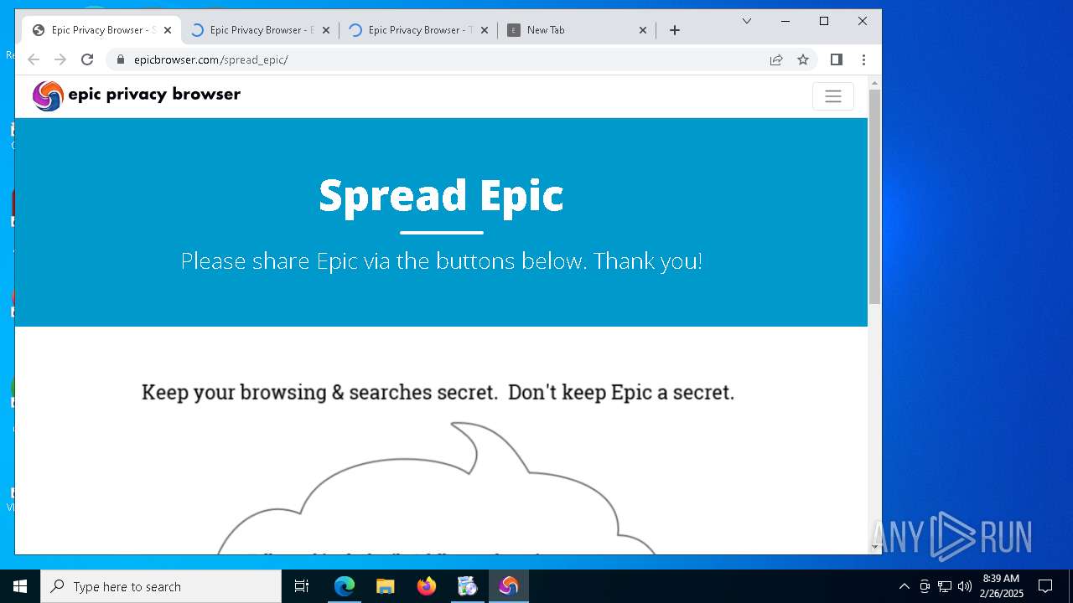Close the second Epic Privacy Browser tab
This screenshot has width=1073, height=603.
[326, 30]
